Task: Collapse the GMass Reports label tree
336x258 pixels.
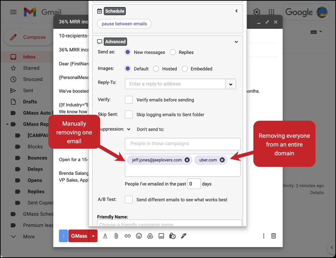Action: (x=7, y=124)
